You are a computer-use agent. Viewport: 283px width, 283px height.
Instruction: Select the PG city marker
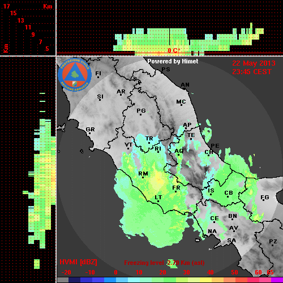(141, 114)
